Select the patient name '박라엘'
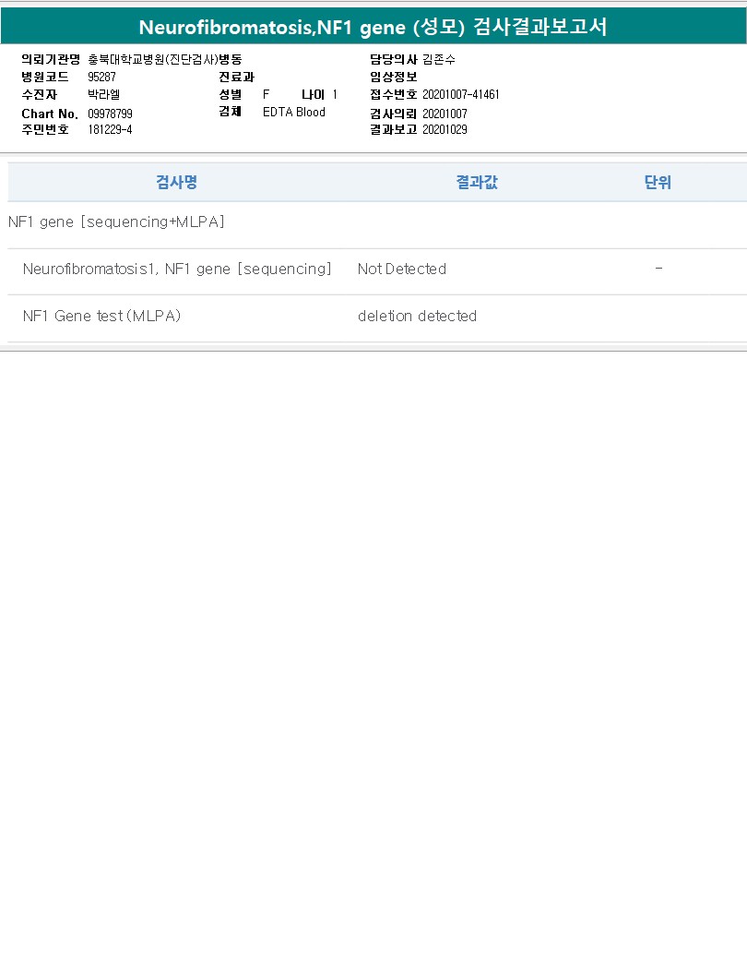747x958 pixels. click(x=103, y=95)
